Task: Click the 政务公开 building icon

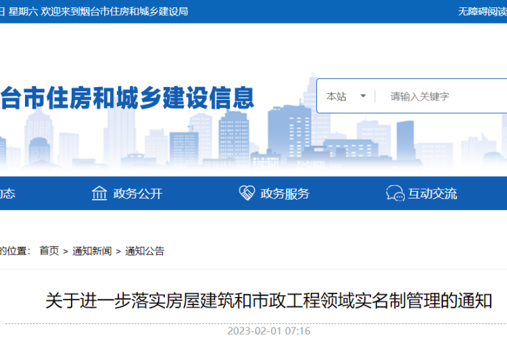Action: click(99, 193)
